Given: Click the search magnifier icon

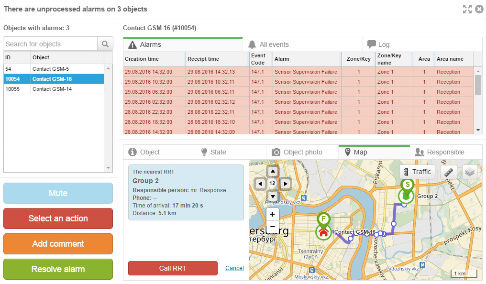Looking at the screenshot, I should pyautogui.click(x=105, y=44).
